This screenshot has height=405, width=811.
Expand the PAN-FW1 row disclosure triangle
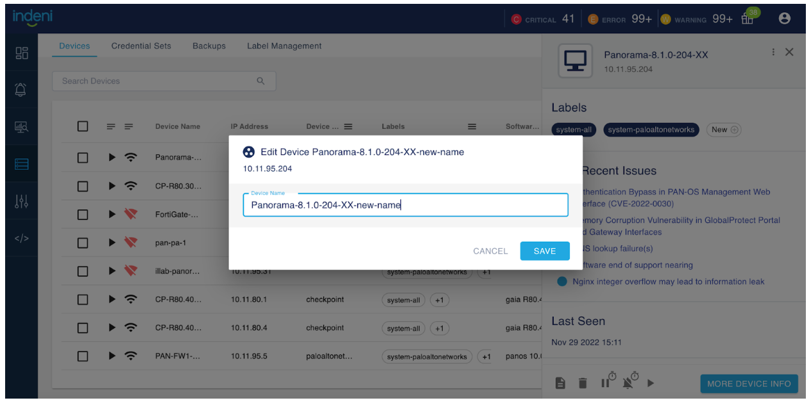click(x=112, y=356)
